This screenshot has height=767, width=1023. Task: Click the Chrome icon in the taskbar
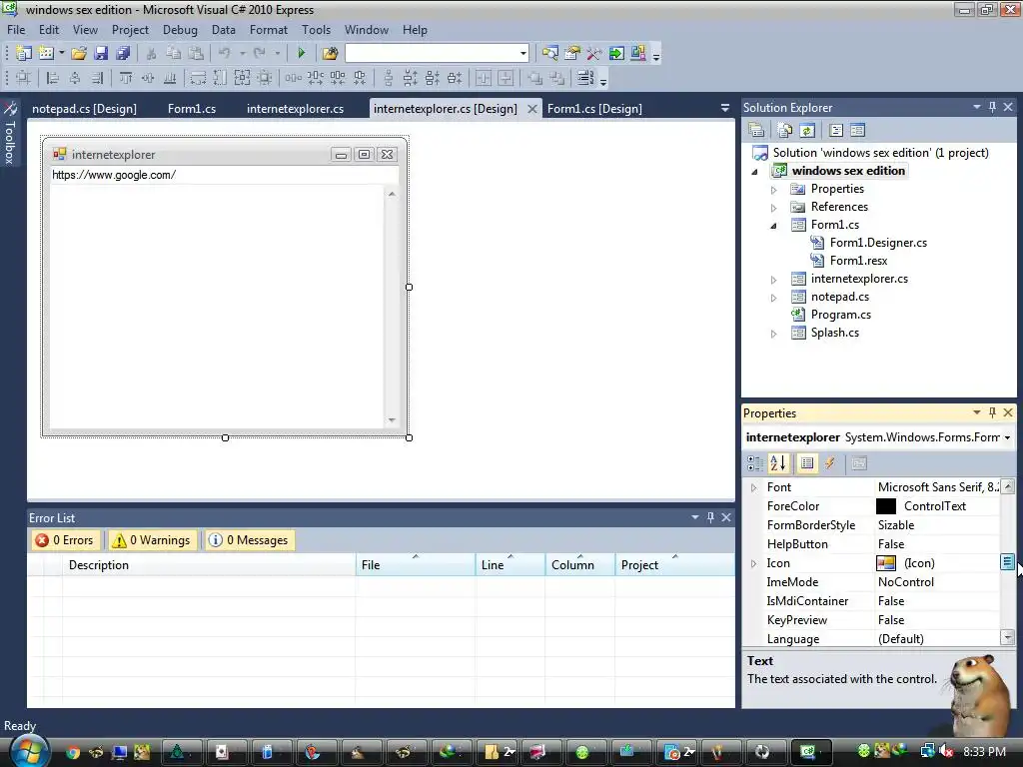(72, 753)
